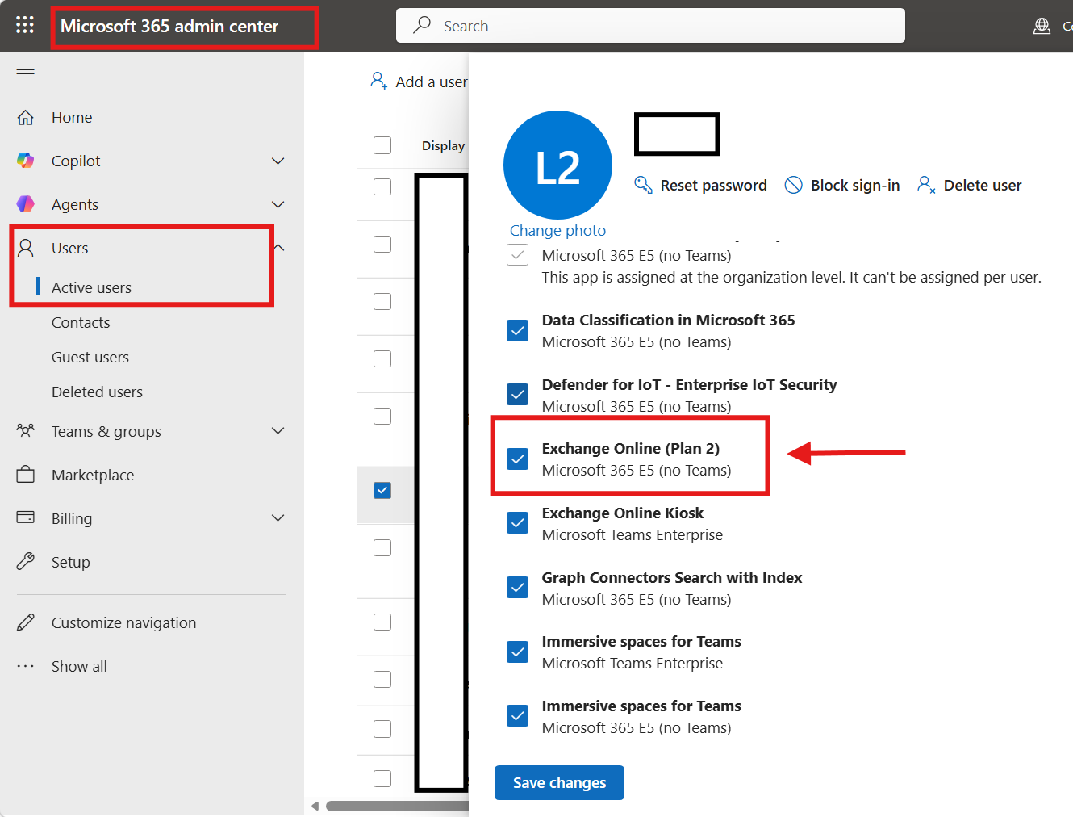The height and width of the screenshot is (817, 1073).
Task: Uncheck Graph Connectors Search with Index
Action: [x=517, y=588]
